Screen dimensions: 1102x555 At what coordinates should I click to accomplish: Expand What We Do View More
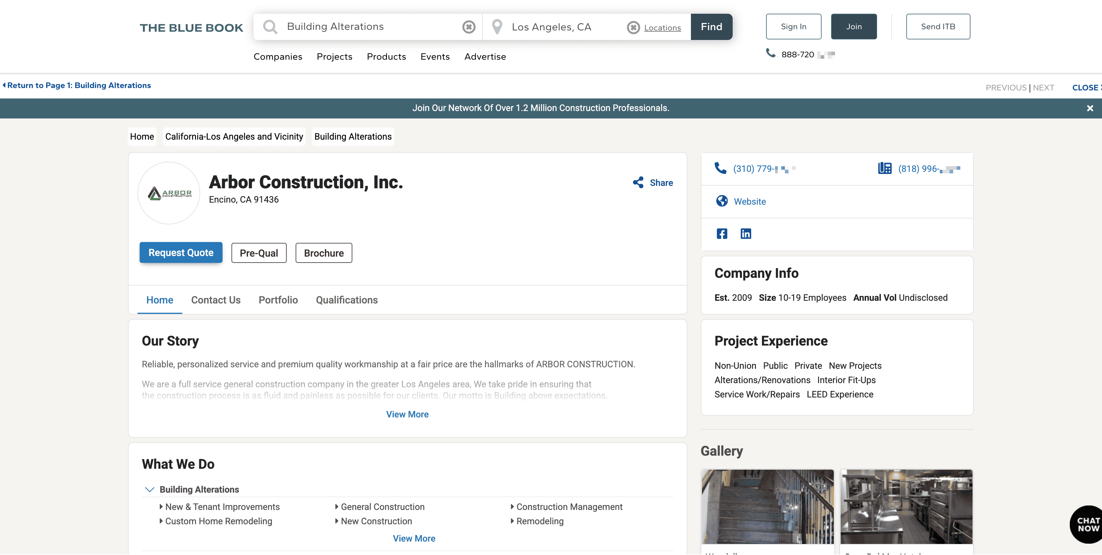[414, 538]
